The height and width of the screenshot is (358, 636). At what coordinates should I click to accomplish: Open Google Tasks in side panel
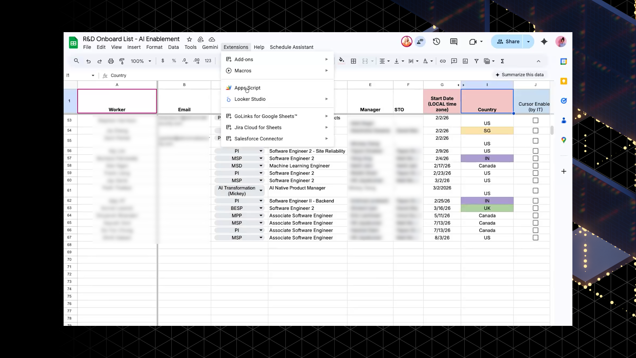pos(564,101)
